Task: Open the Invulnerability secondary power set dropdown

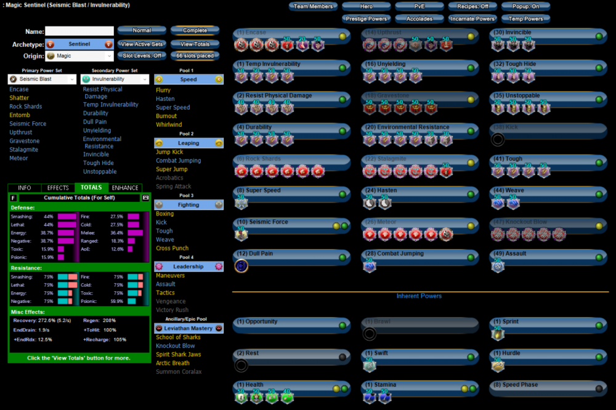Action: 115,79
